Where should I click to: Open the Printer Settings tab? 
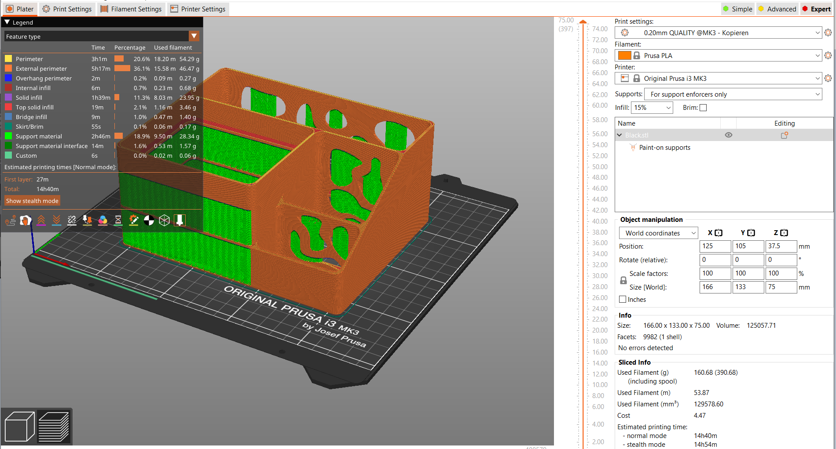(x=198, y=9)
